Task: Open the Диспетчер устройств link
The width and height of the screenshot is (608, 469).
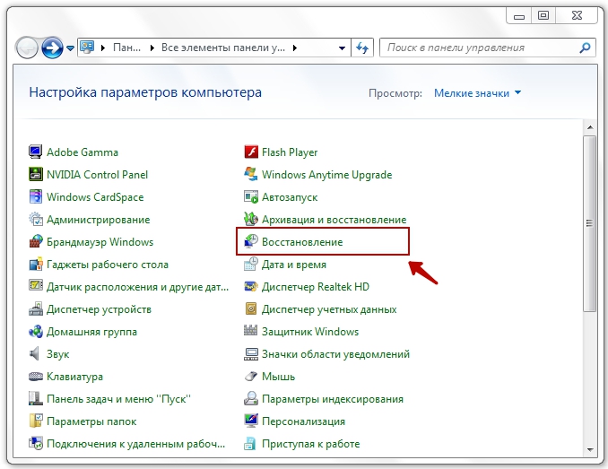Action: tap(99, 309)
